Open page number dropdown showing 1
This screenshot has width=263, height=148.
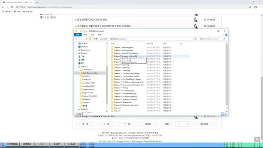pos(182,124)
